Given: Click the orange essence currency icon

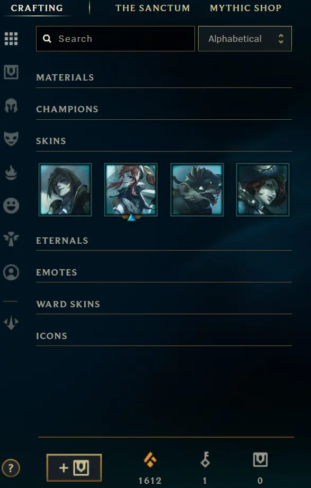Looking at the screenshot, I should tap(150, 460).
